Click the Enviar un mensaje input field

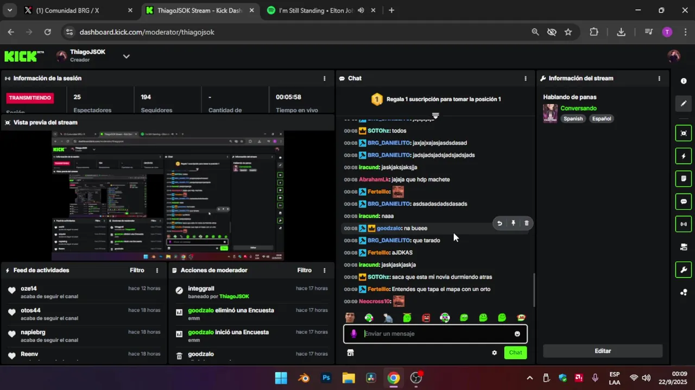pos(435,334)
